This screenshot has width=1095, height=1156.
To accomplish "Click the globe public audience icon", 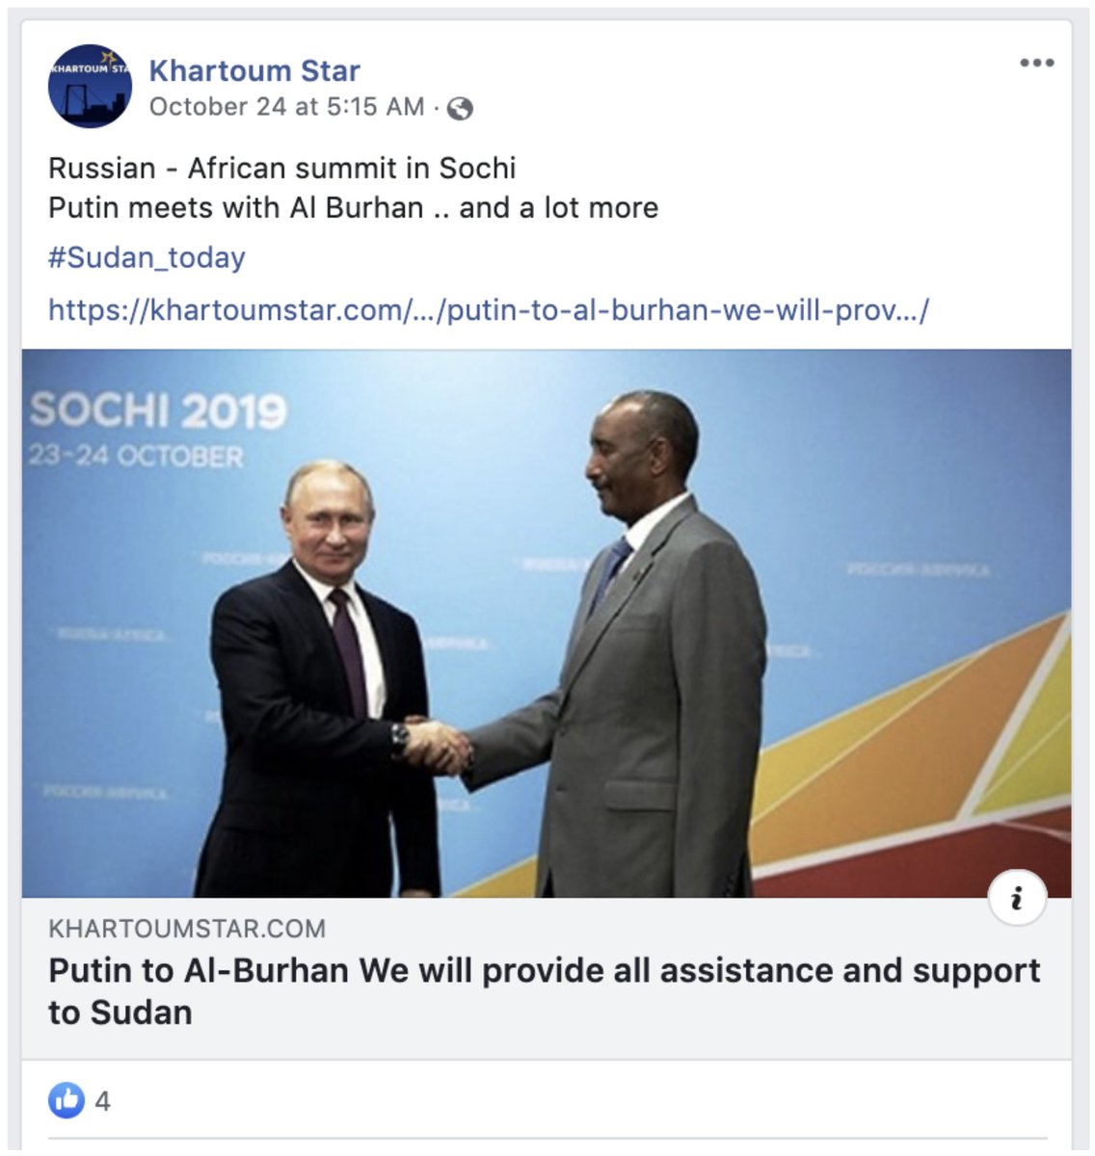I will coord(461,108).
